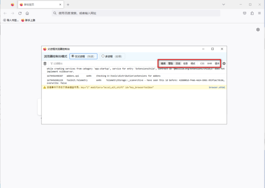This screenshot has width=265, height=188.
Task: Select the 'app-startup' service log message
Action: (x=134, y=70)
